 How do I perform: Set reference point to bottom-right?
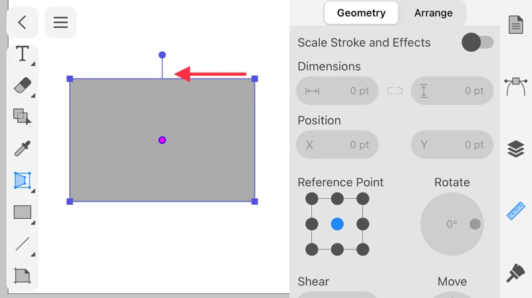pyautogui.click(x=362, y=249)
